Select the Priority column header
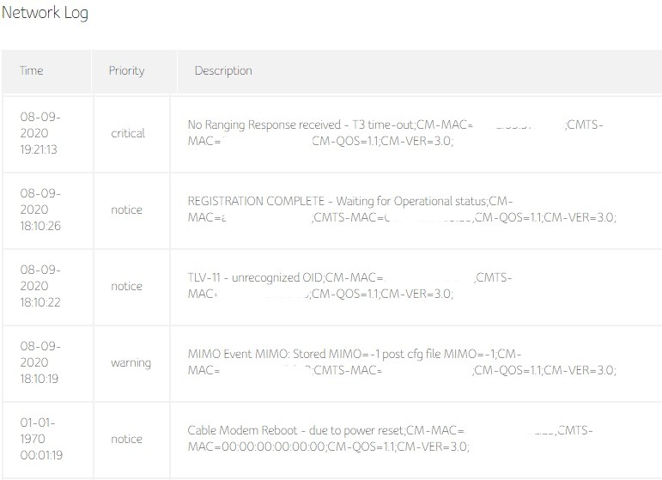Screen dimensions: 662x480 [126, 70]
